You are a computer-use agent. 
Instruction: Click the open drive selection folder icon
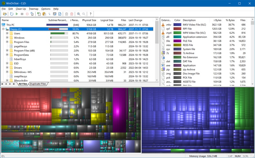[5, 14]
